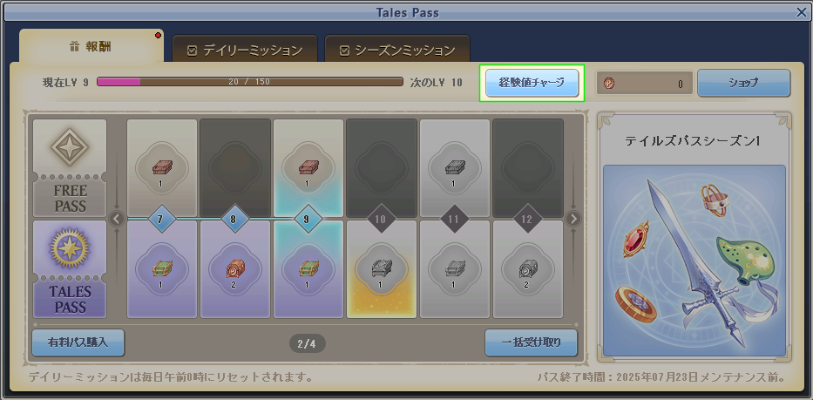
Task: Click the level experience progress bar
Action: 250,82
